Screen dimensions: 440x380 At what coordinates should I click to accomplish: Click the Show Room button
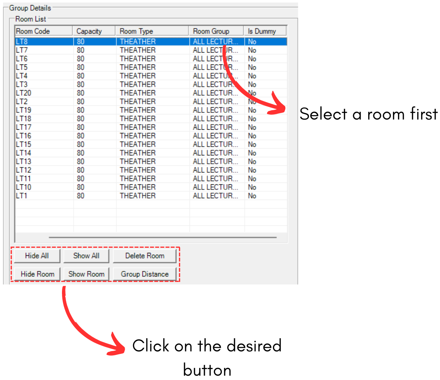pos(86,274)
